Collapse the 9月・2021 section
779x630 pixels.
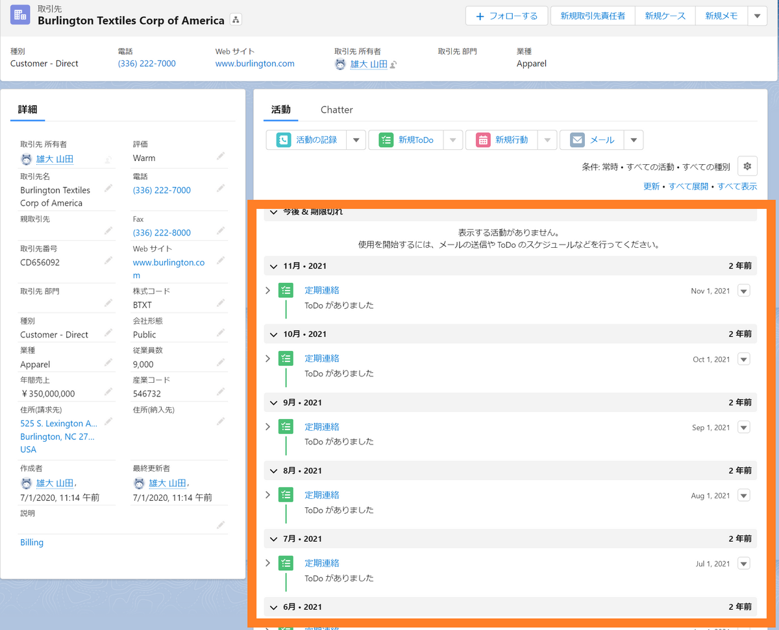coord(273,402)
